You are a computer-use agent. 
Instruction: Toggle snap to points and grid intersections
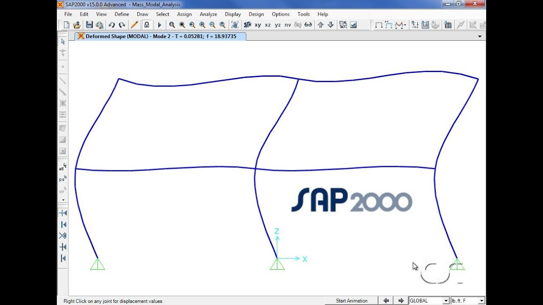63,213
